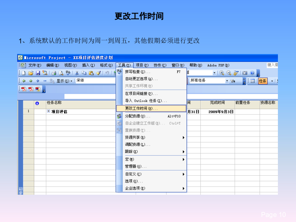Image resolution: width=296 pixels, height=222 pixels.
Task: Click the AutoFilter funnel icon
Action: 233,81
